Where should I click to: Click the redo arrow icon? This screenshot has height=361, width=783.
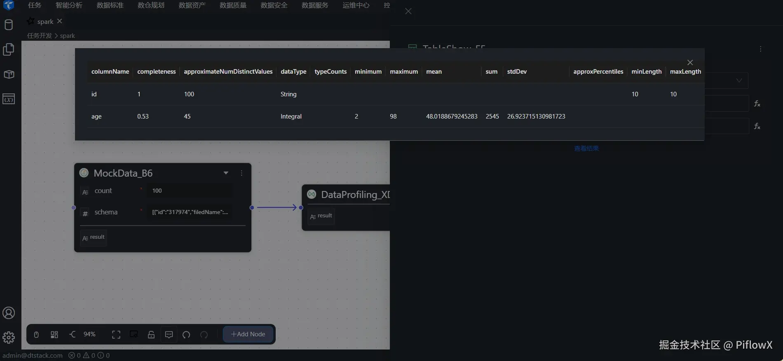[x=204, y=335]
